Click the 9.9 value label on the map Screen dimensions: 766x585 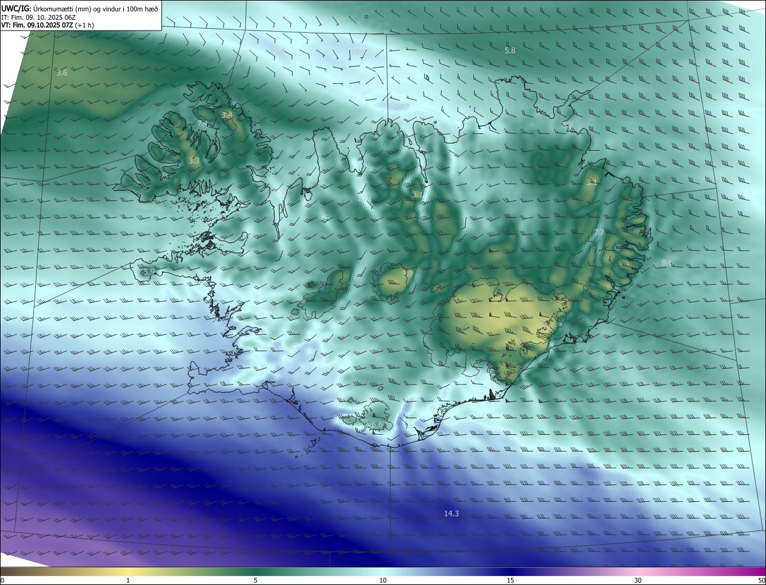[x=279, y=190]
